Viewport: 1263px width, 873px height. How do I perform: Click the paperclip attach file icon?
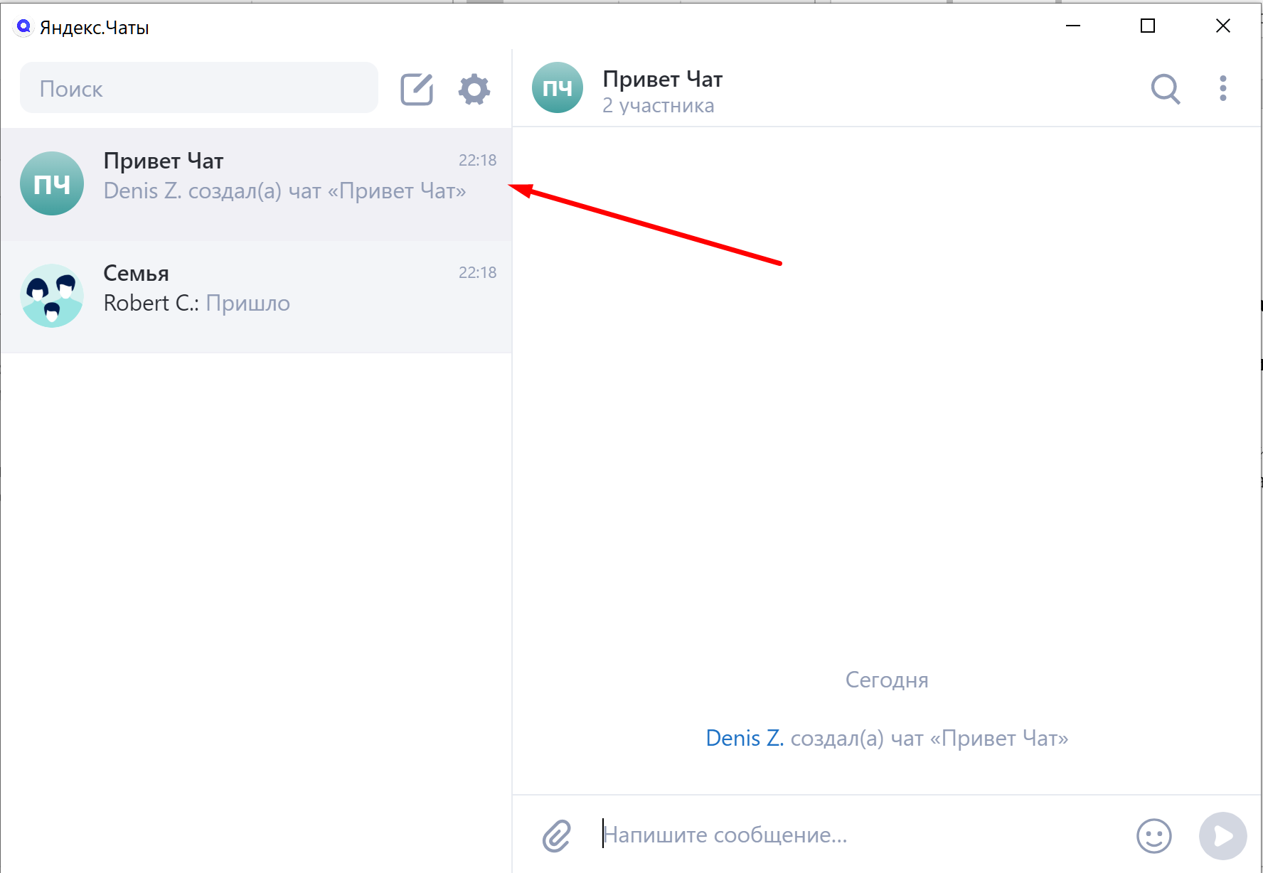556,835
